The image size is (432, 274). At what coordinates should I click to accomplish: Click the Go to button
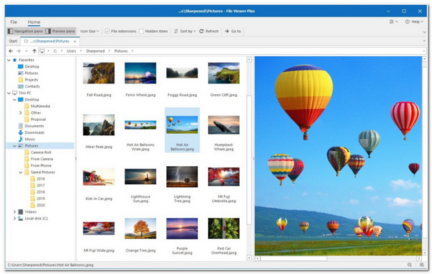click(233, 31)
